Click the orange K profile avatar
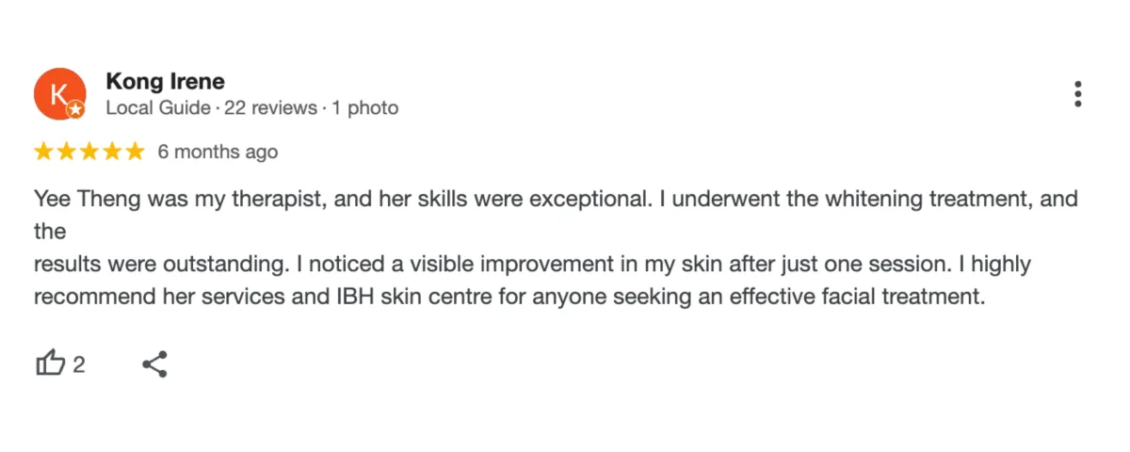The height and width of the screenshot is (452, 1130). [58, 93]
